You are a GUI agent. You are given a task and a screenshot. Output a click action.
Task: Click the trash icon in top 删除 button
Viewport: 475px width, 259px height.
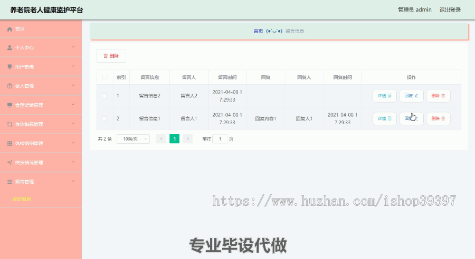click(x=106, y=56)
